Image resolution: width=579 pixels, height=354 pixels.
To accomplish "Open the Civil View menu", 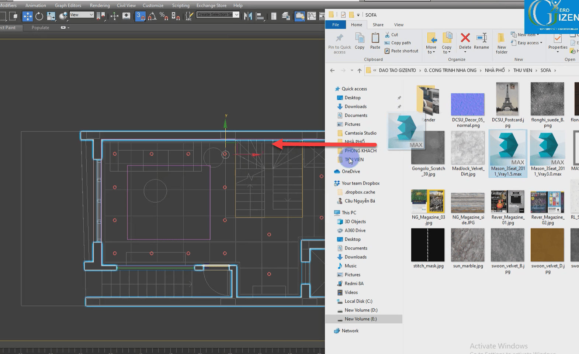I will (x=126, y=6).
